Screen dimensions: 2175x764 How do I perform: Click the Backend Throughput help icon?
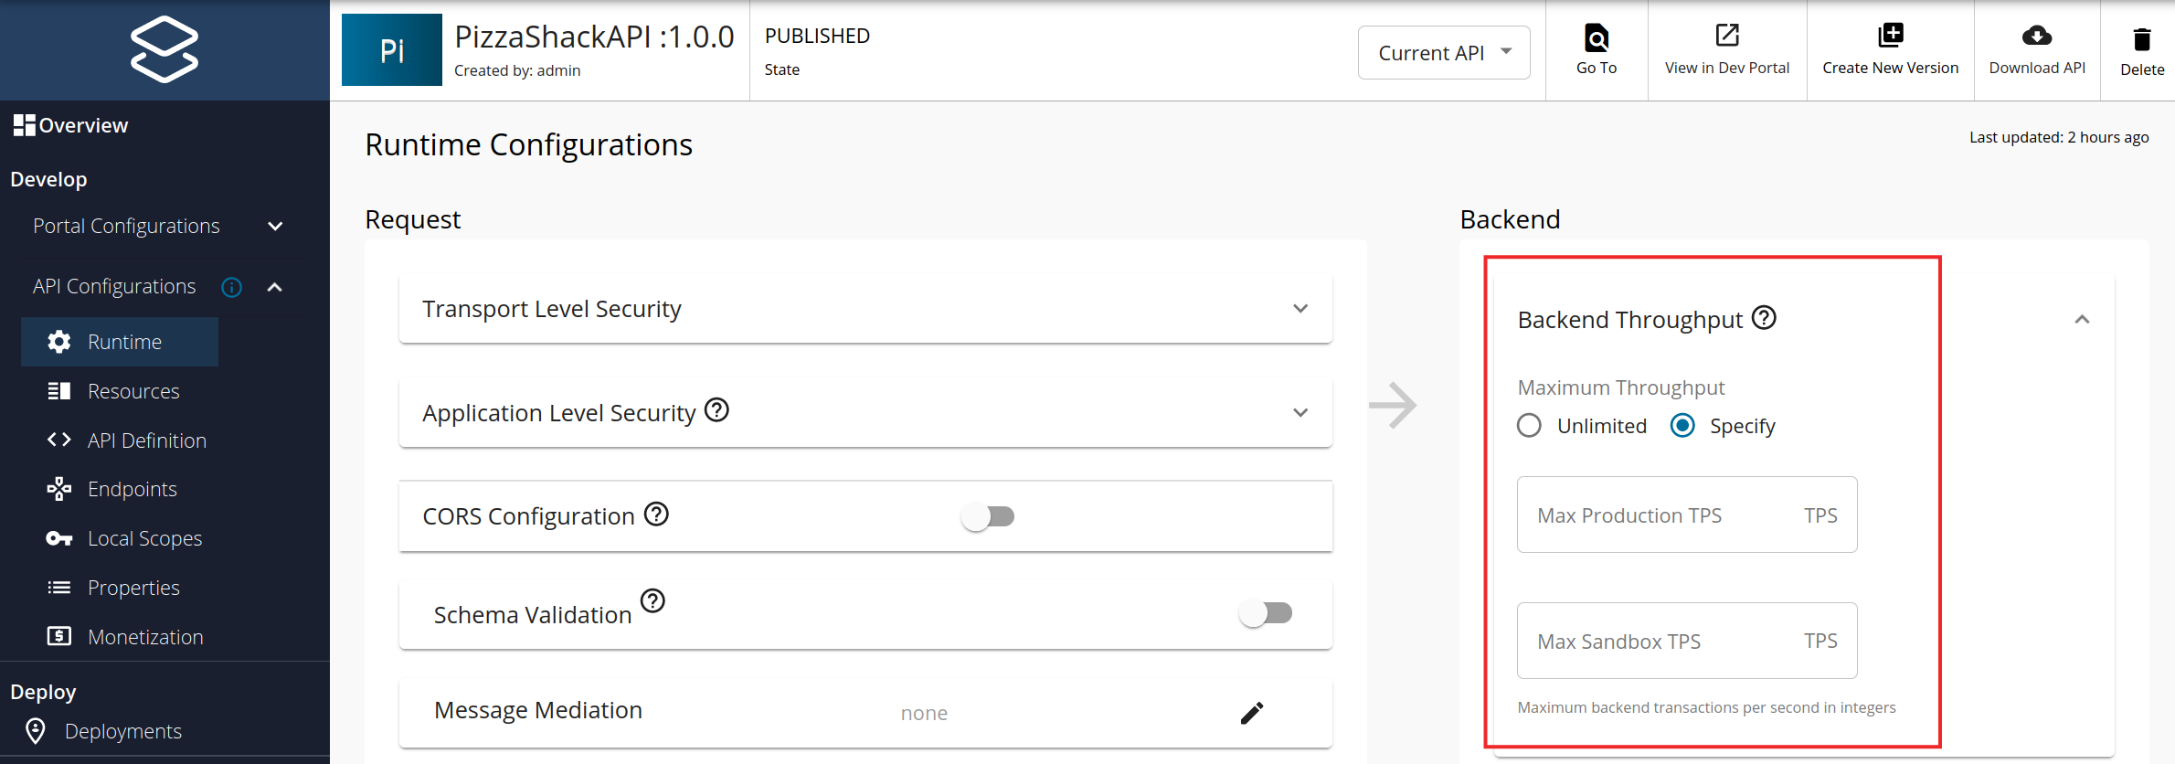[x=1764, y=318]
